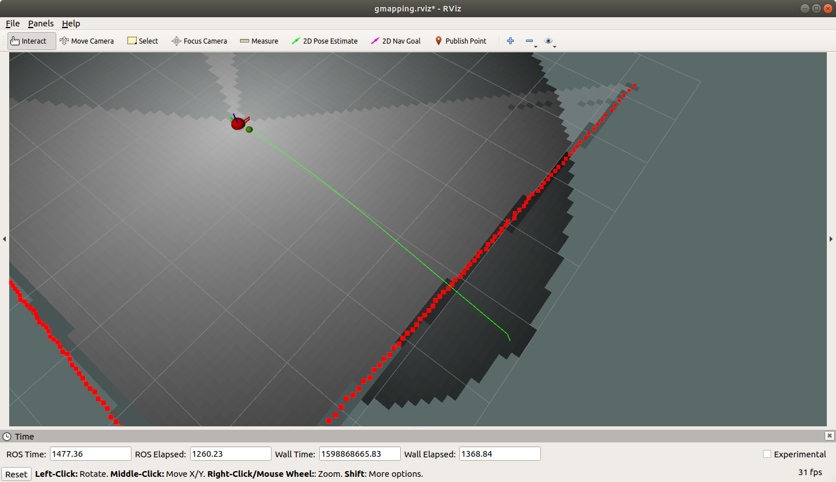Screen dimensions: 836x482
Task: Close the RViz window
Action: click(827, 7)
